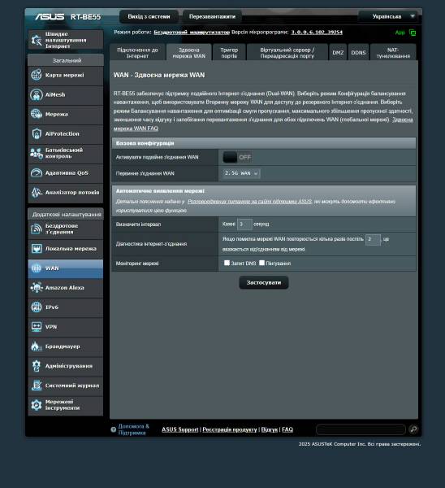Screen dimensions: 445x488
Task: Open Локальна мережа LAN icon
Action: (x=37, y=249)
